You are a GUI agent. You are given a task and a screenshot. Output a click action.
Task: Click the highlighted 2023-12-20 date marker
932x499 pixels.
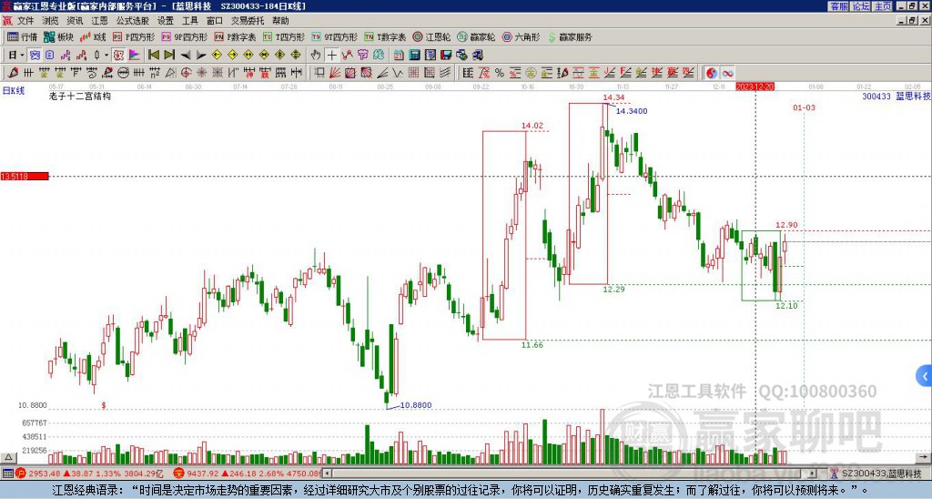(755, 87)
